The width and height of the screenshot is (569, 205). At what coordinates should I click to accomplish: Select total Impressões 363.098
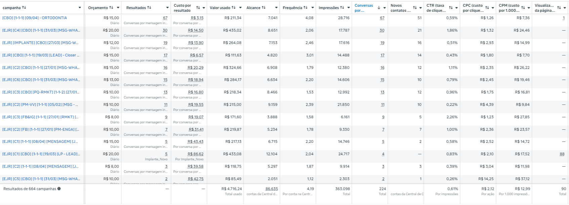342,189
